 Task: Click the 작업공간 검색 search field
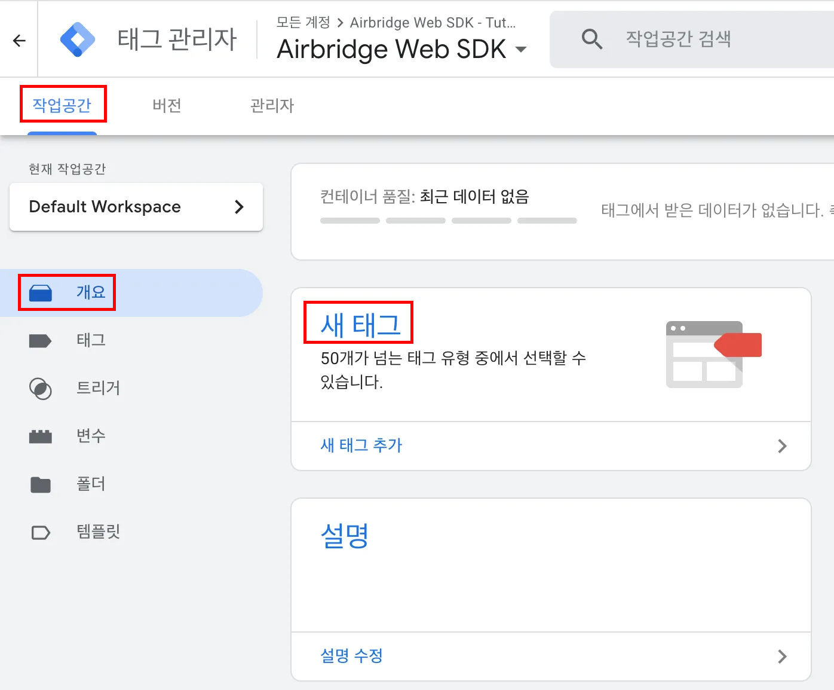pos(692,39)
